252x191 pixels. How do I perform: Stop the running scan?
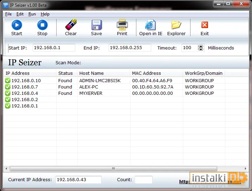[x=42, y=25]
